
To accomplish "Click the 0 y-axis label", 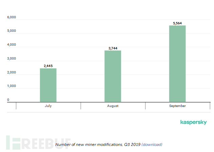I will click(8, 100).
